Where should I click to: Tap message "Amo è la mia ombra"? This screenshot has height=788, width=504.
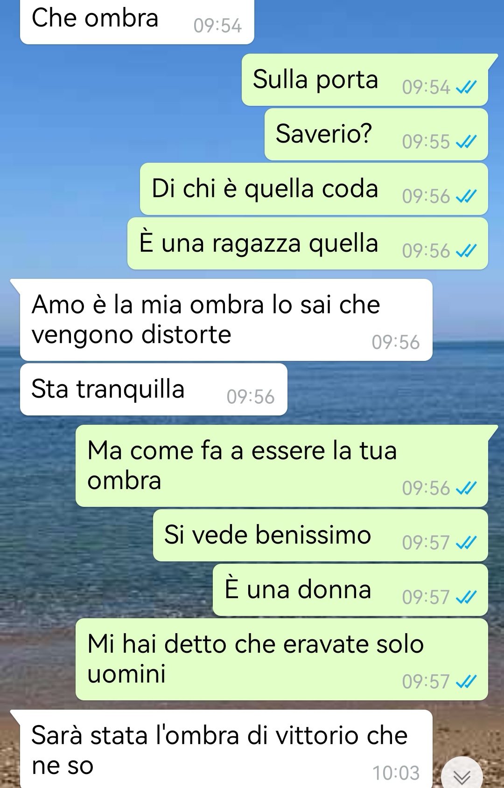(x=226, y=320)
